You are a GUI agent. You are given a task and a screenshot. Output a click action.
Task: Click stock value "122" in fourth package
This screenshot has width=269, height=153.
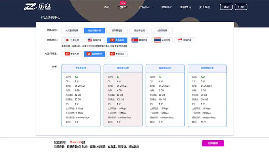tap(203, 77)
